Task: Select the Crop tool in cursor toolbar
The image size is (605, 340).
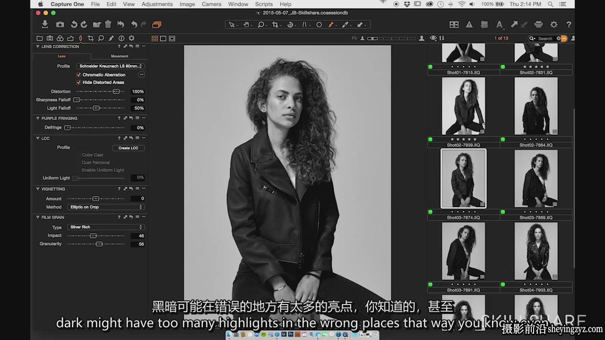Action: tap(276, 25)
